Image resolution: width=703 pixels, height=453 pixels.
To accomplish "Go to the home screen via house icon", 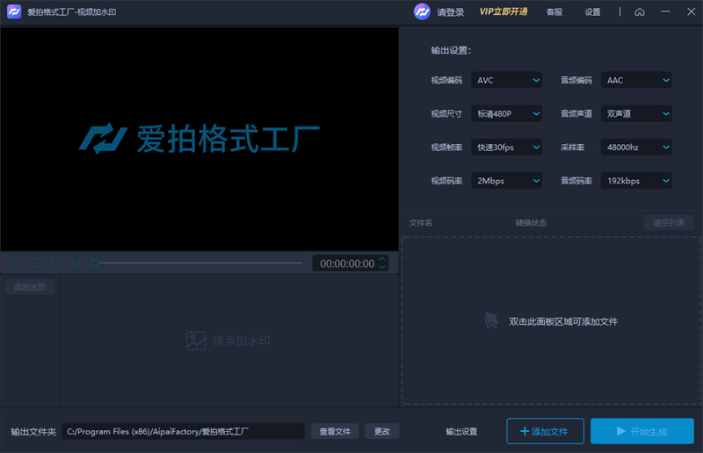I will 640,12.
